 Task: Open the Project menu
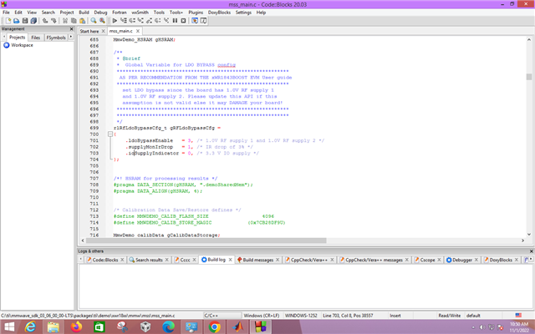point(67,13)
